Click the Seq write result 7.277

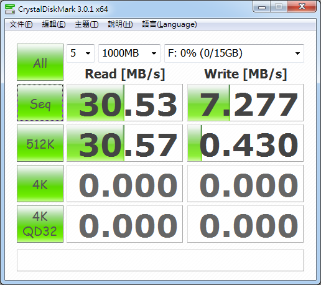pyautogui.click(x=245, y=103)
